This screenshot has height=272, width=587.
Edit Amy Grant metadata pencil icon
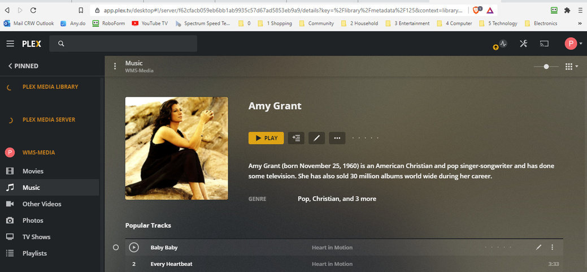(317, 138)
